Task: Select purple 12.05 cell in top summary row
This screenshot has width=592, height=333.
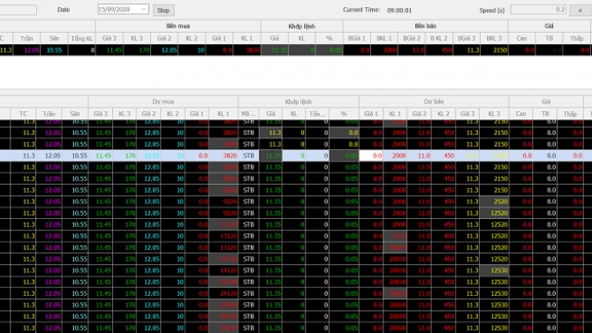Action: 27,49
